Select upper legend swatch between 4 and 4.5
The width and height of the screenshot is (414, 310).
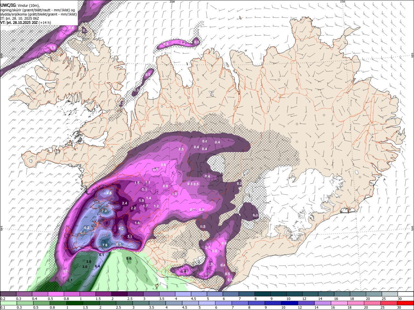[183, 294]
